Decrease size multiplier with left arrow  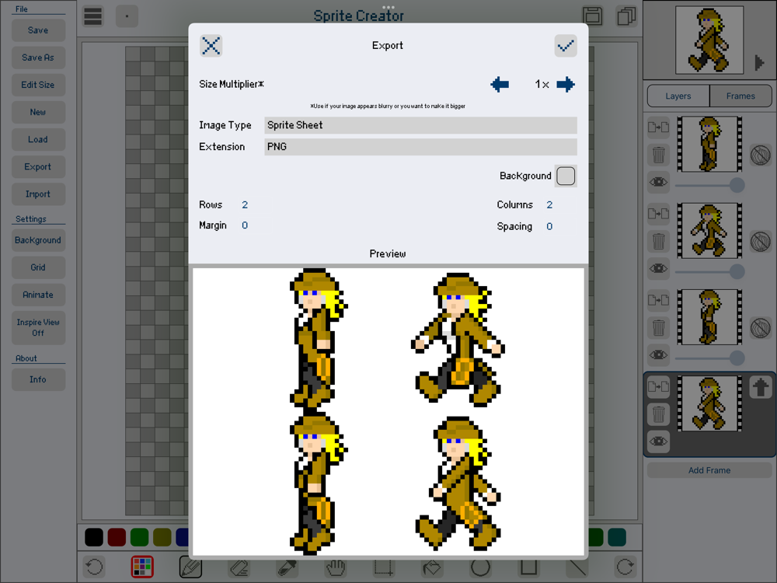tap(500, 84)
